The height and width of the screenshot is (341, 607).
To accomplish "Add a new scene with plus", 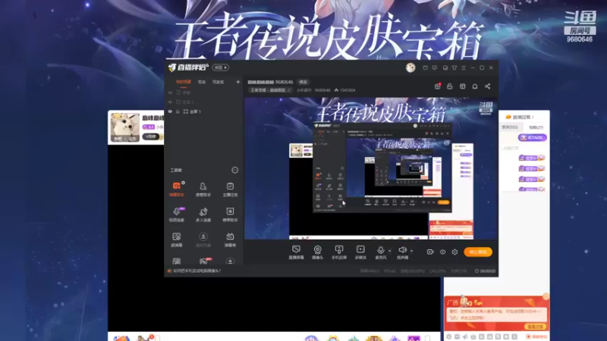I will tap(237, 82).
